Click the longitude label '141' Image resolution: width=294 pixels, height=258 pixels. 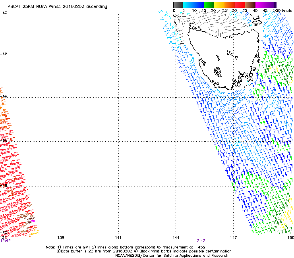pyautogui.click(x=118, y=238)
